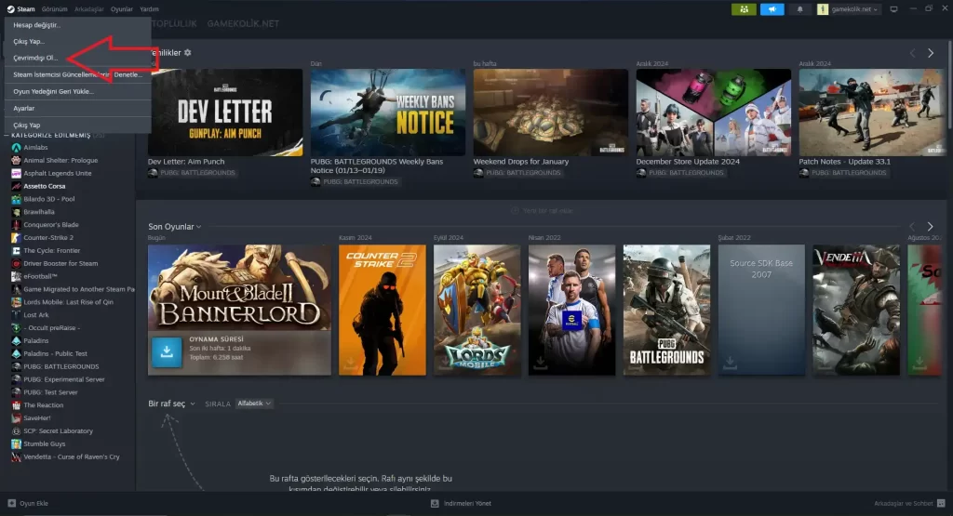Choose Oyun Yedeğini Geri Yükle... entry
The width and height of the screenshot is (953, 516).
point(77,92)
